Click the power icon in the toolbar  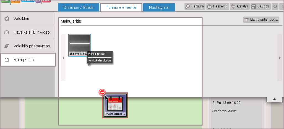[x=275, y=7]
